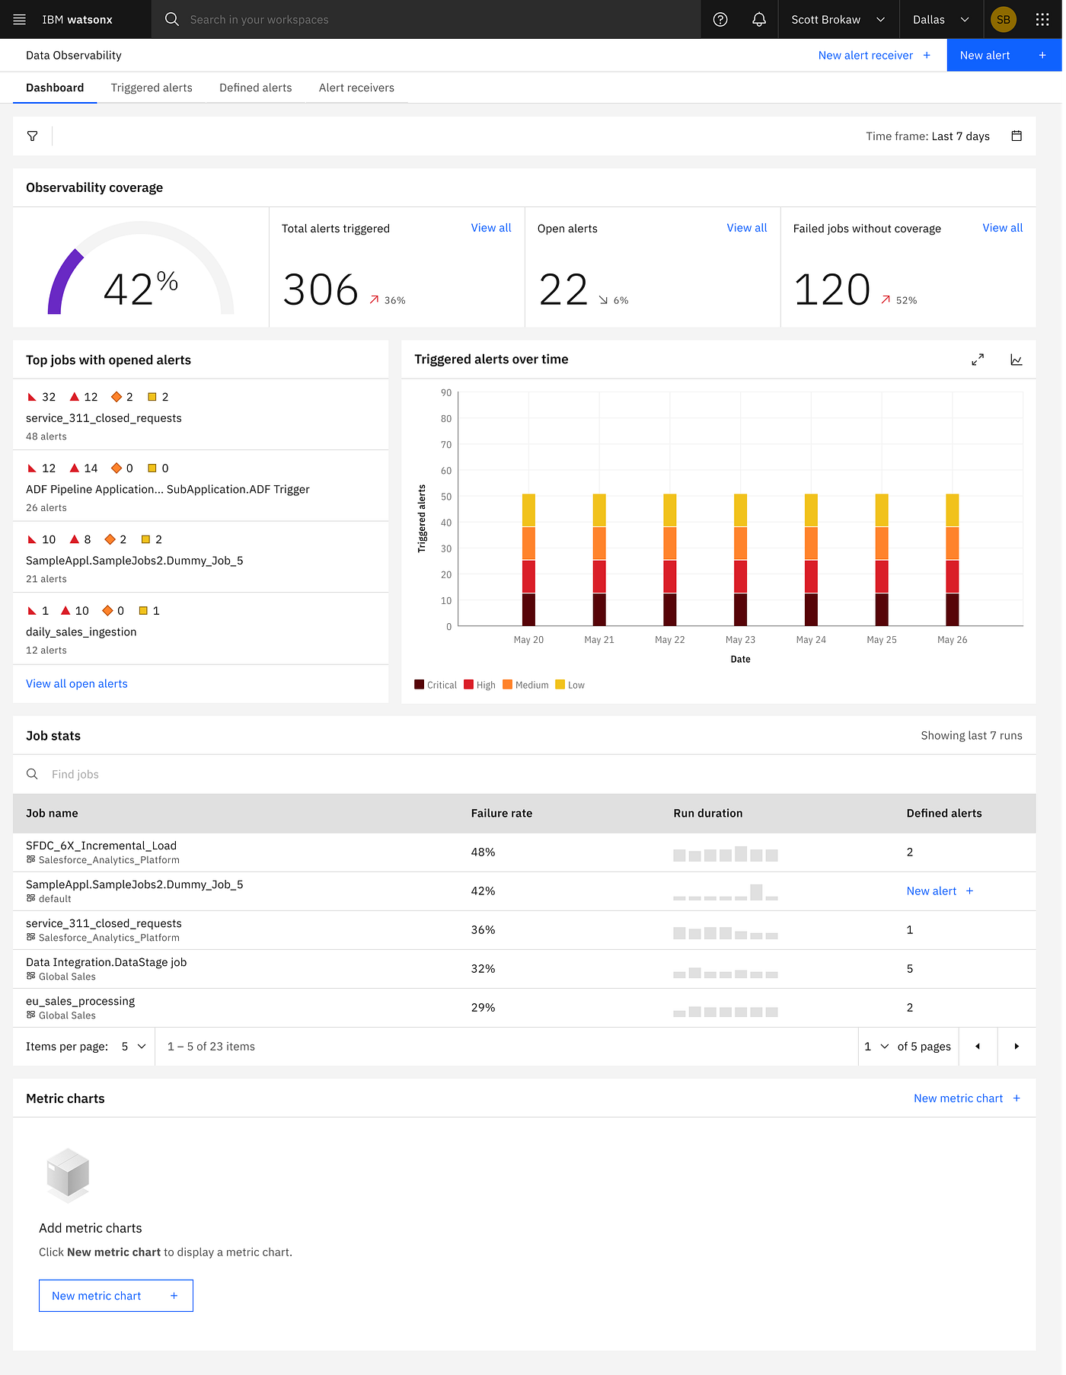The height and width of the screenshot is (1375, 1066).
Task: Click the Find jobs search icon
Action: click(32, 774)
